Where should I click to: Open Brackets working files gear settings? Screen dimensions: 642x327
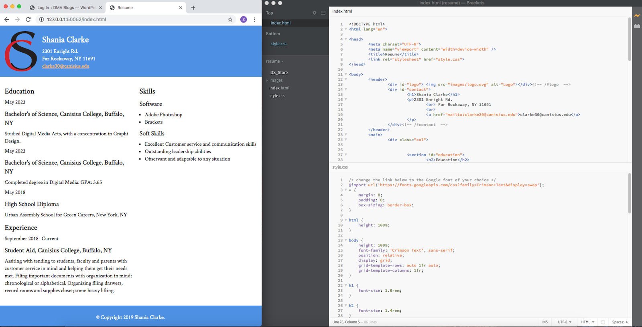click(315, 13)
